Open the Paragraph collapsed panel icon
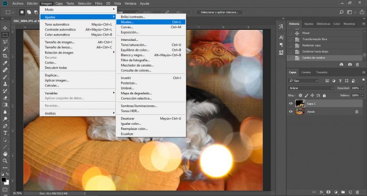This screenshot has height=196, width=367. click(x=281, y=45)
